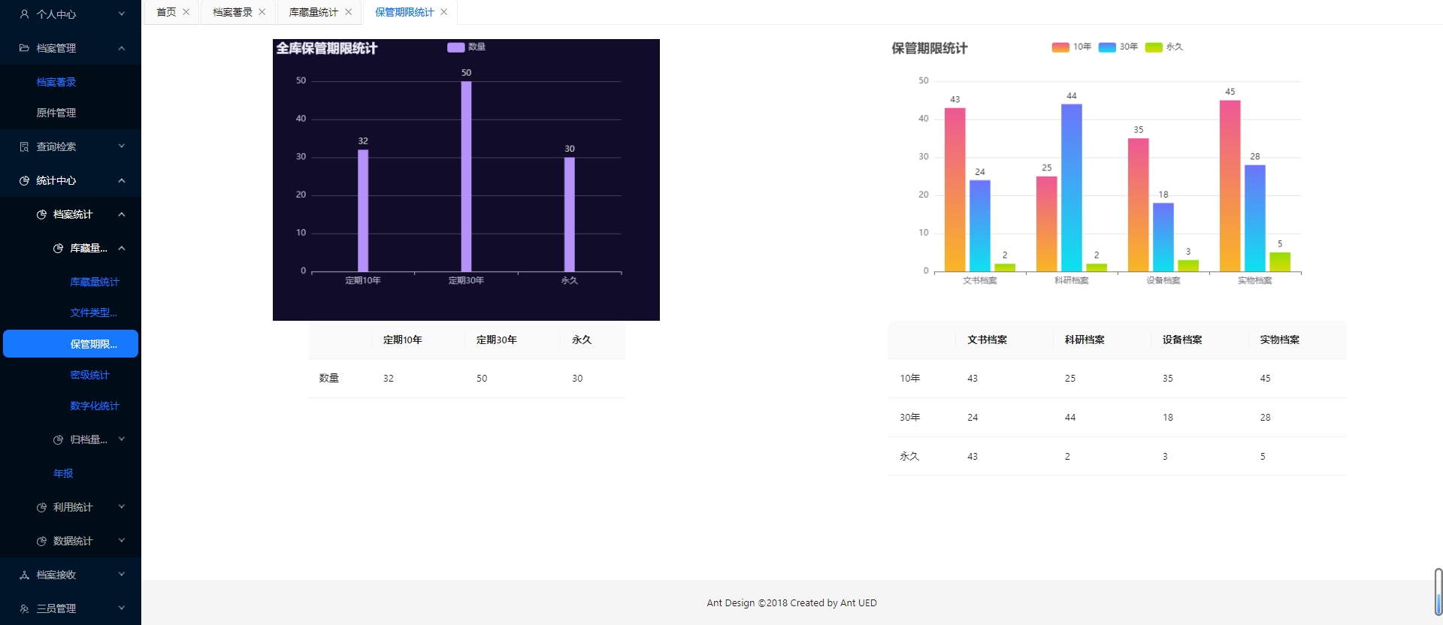Click the 定期30年 purple bar
This screenshot has width=1443, height=625.
click(x=466, y=177)
